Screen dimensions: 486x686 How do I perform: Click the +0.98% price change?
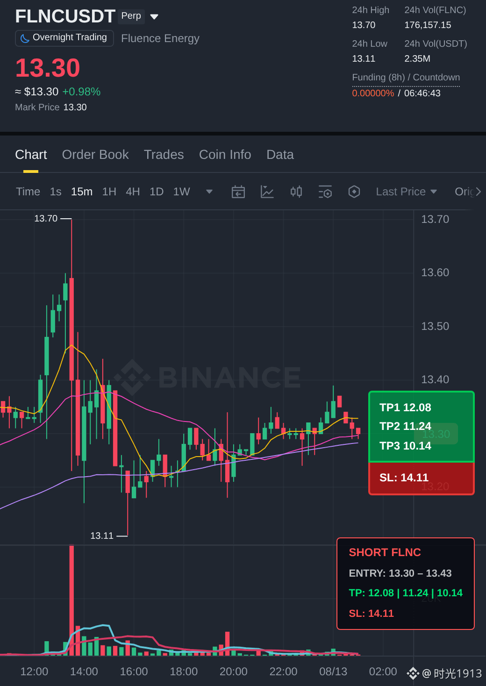pos(81,92)
